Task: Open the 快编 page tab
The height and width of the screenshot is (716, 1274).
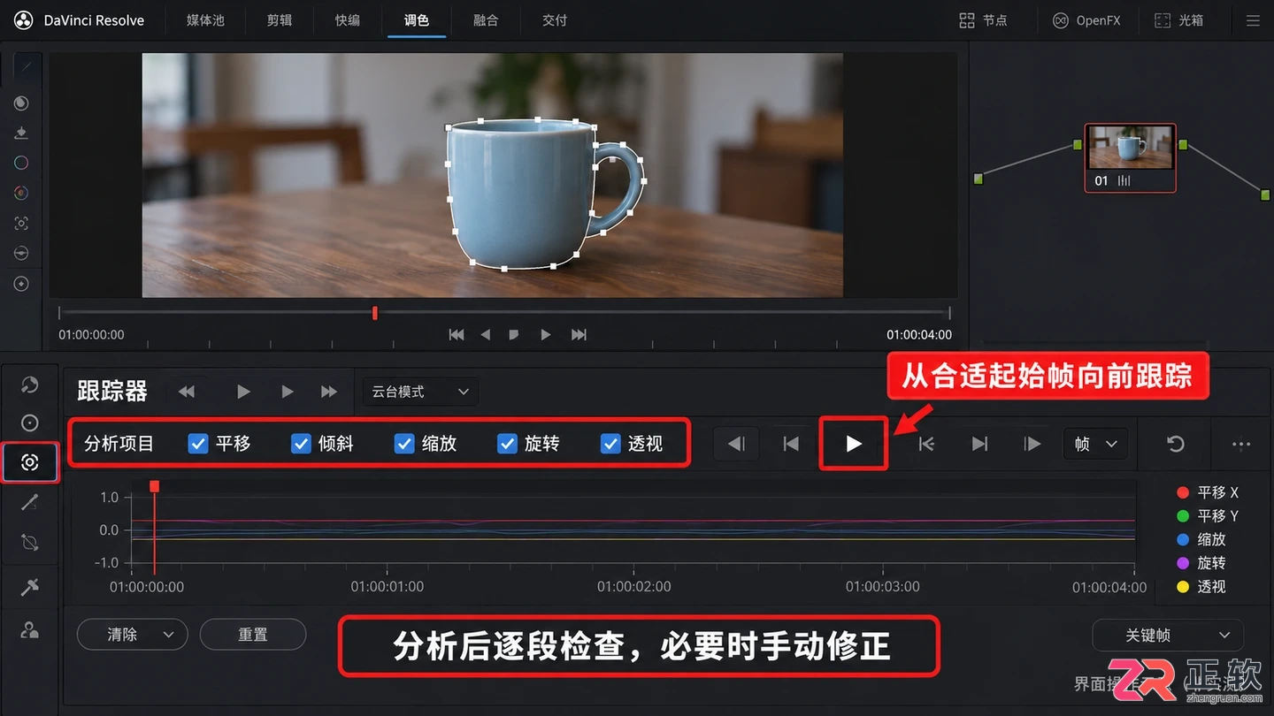Action: click(x=348, y=19)
